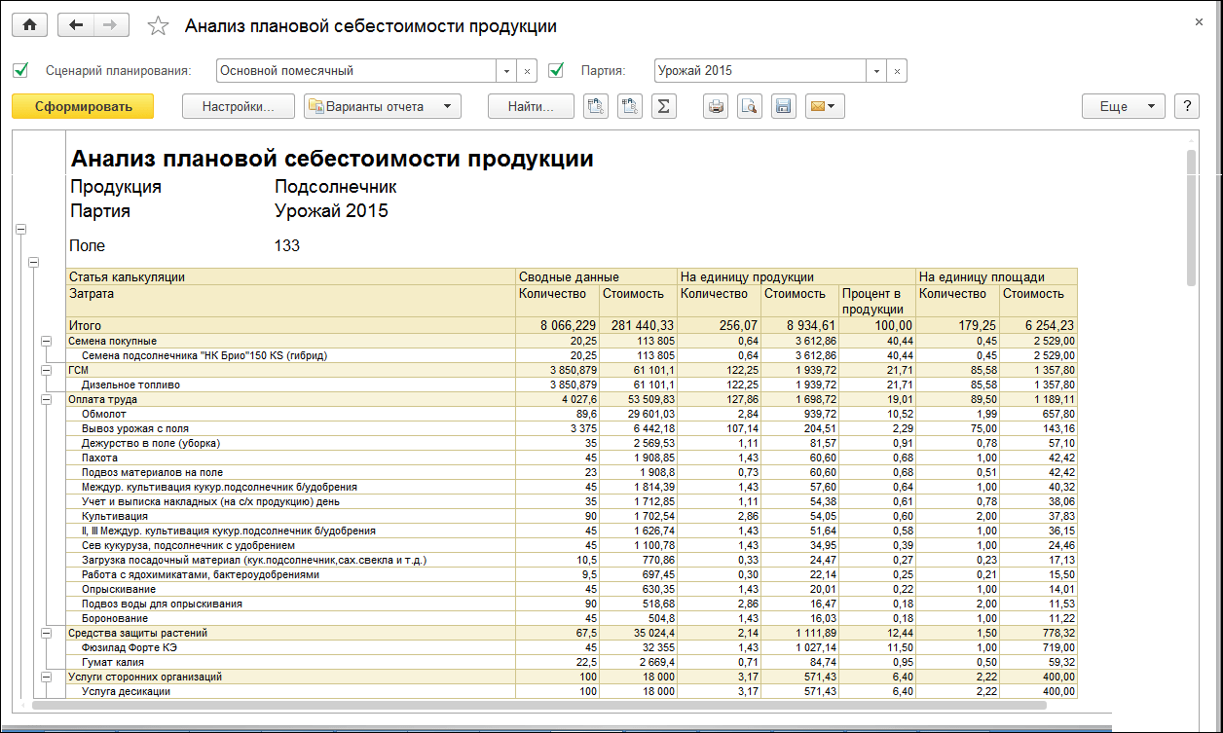Open help with the question mark button

coord(1185,106)
